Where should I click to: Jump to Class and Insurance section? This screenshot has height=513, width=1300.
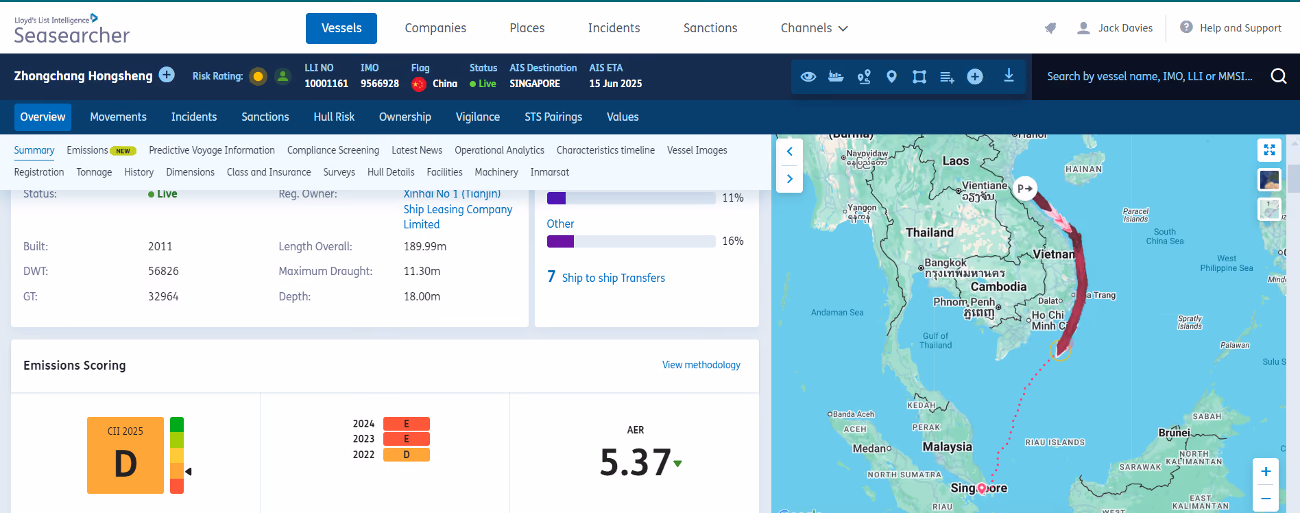pyautogui.click(x=269, y=172)
